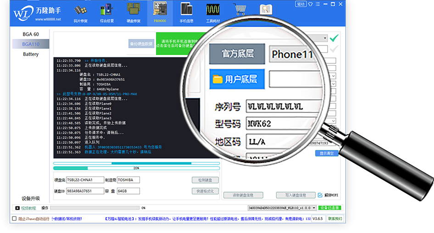This screenshot has height=233, width=434.
Task: Click the 操作 0% progress bar
Action: [95, 208]
